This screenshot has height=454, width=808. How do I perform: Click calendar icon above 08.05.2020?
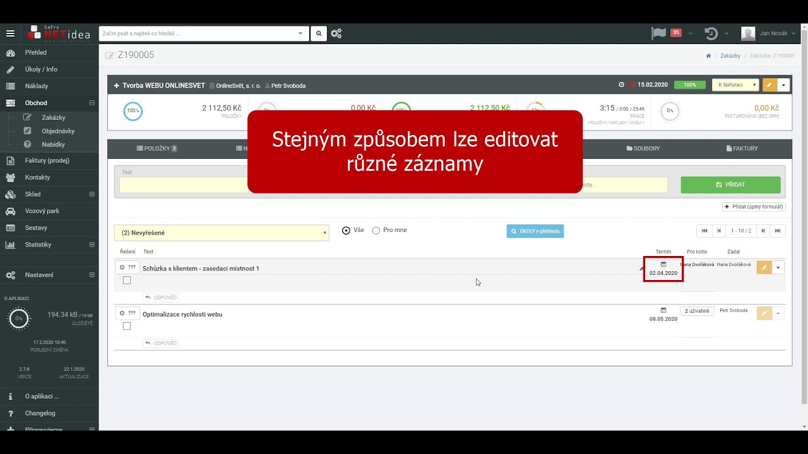point(663,310)
